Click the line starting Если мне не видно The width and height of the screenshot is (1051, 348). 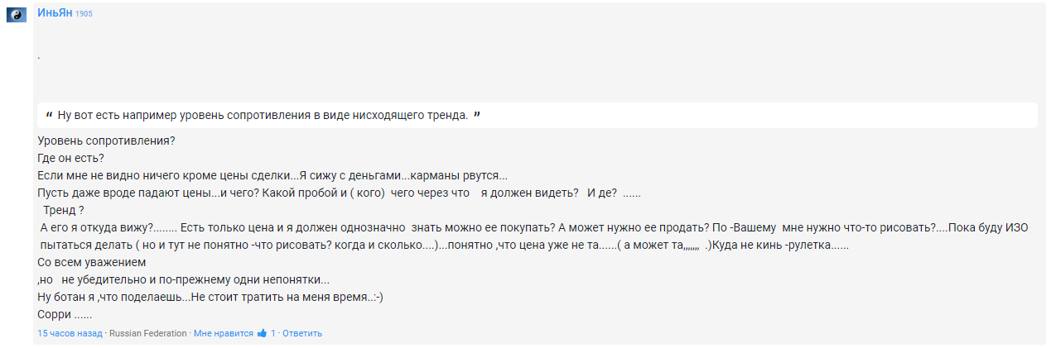coord(272,176)
